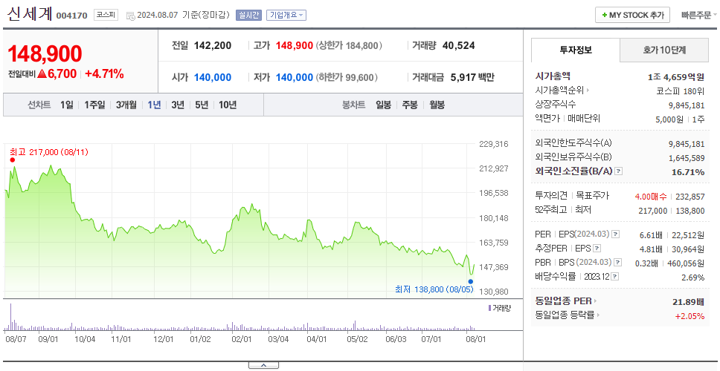720x371 pixels.
Task: Click the 전일 value 142,200
Action: (213, 45)
